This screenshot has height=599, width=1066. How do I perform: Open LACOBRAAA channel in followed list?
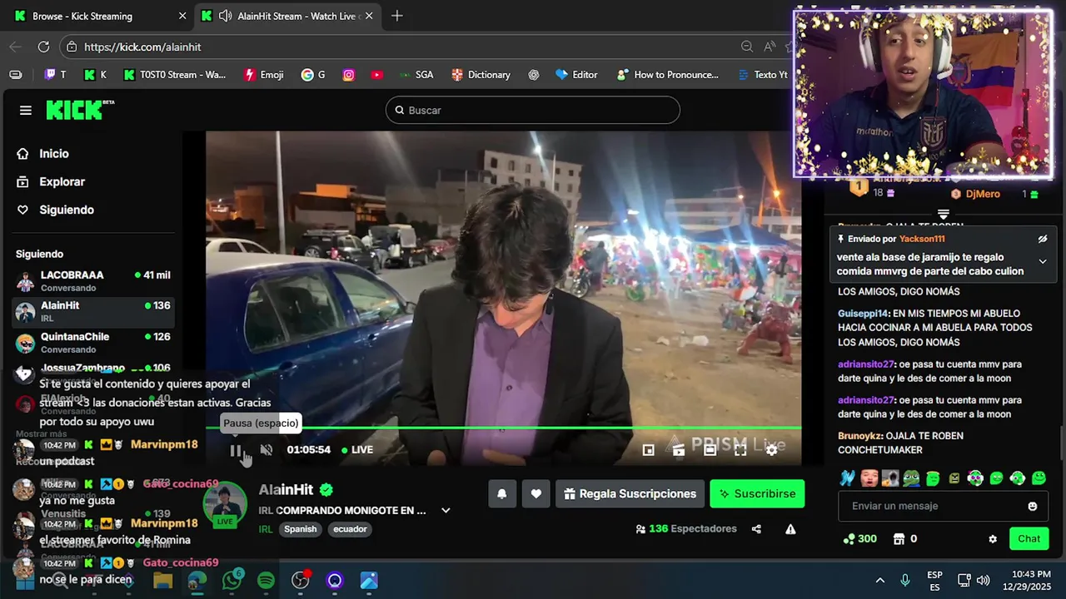coord(93,281)
